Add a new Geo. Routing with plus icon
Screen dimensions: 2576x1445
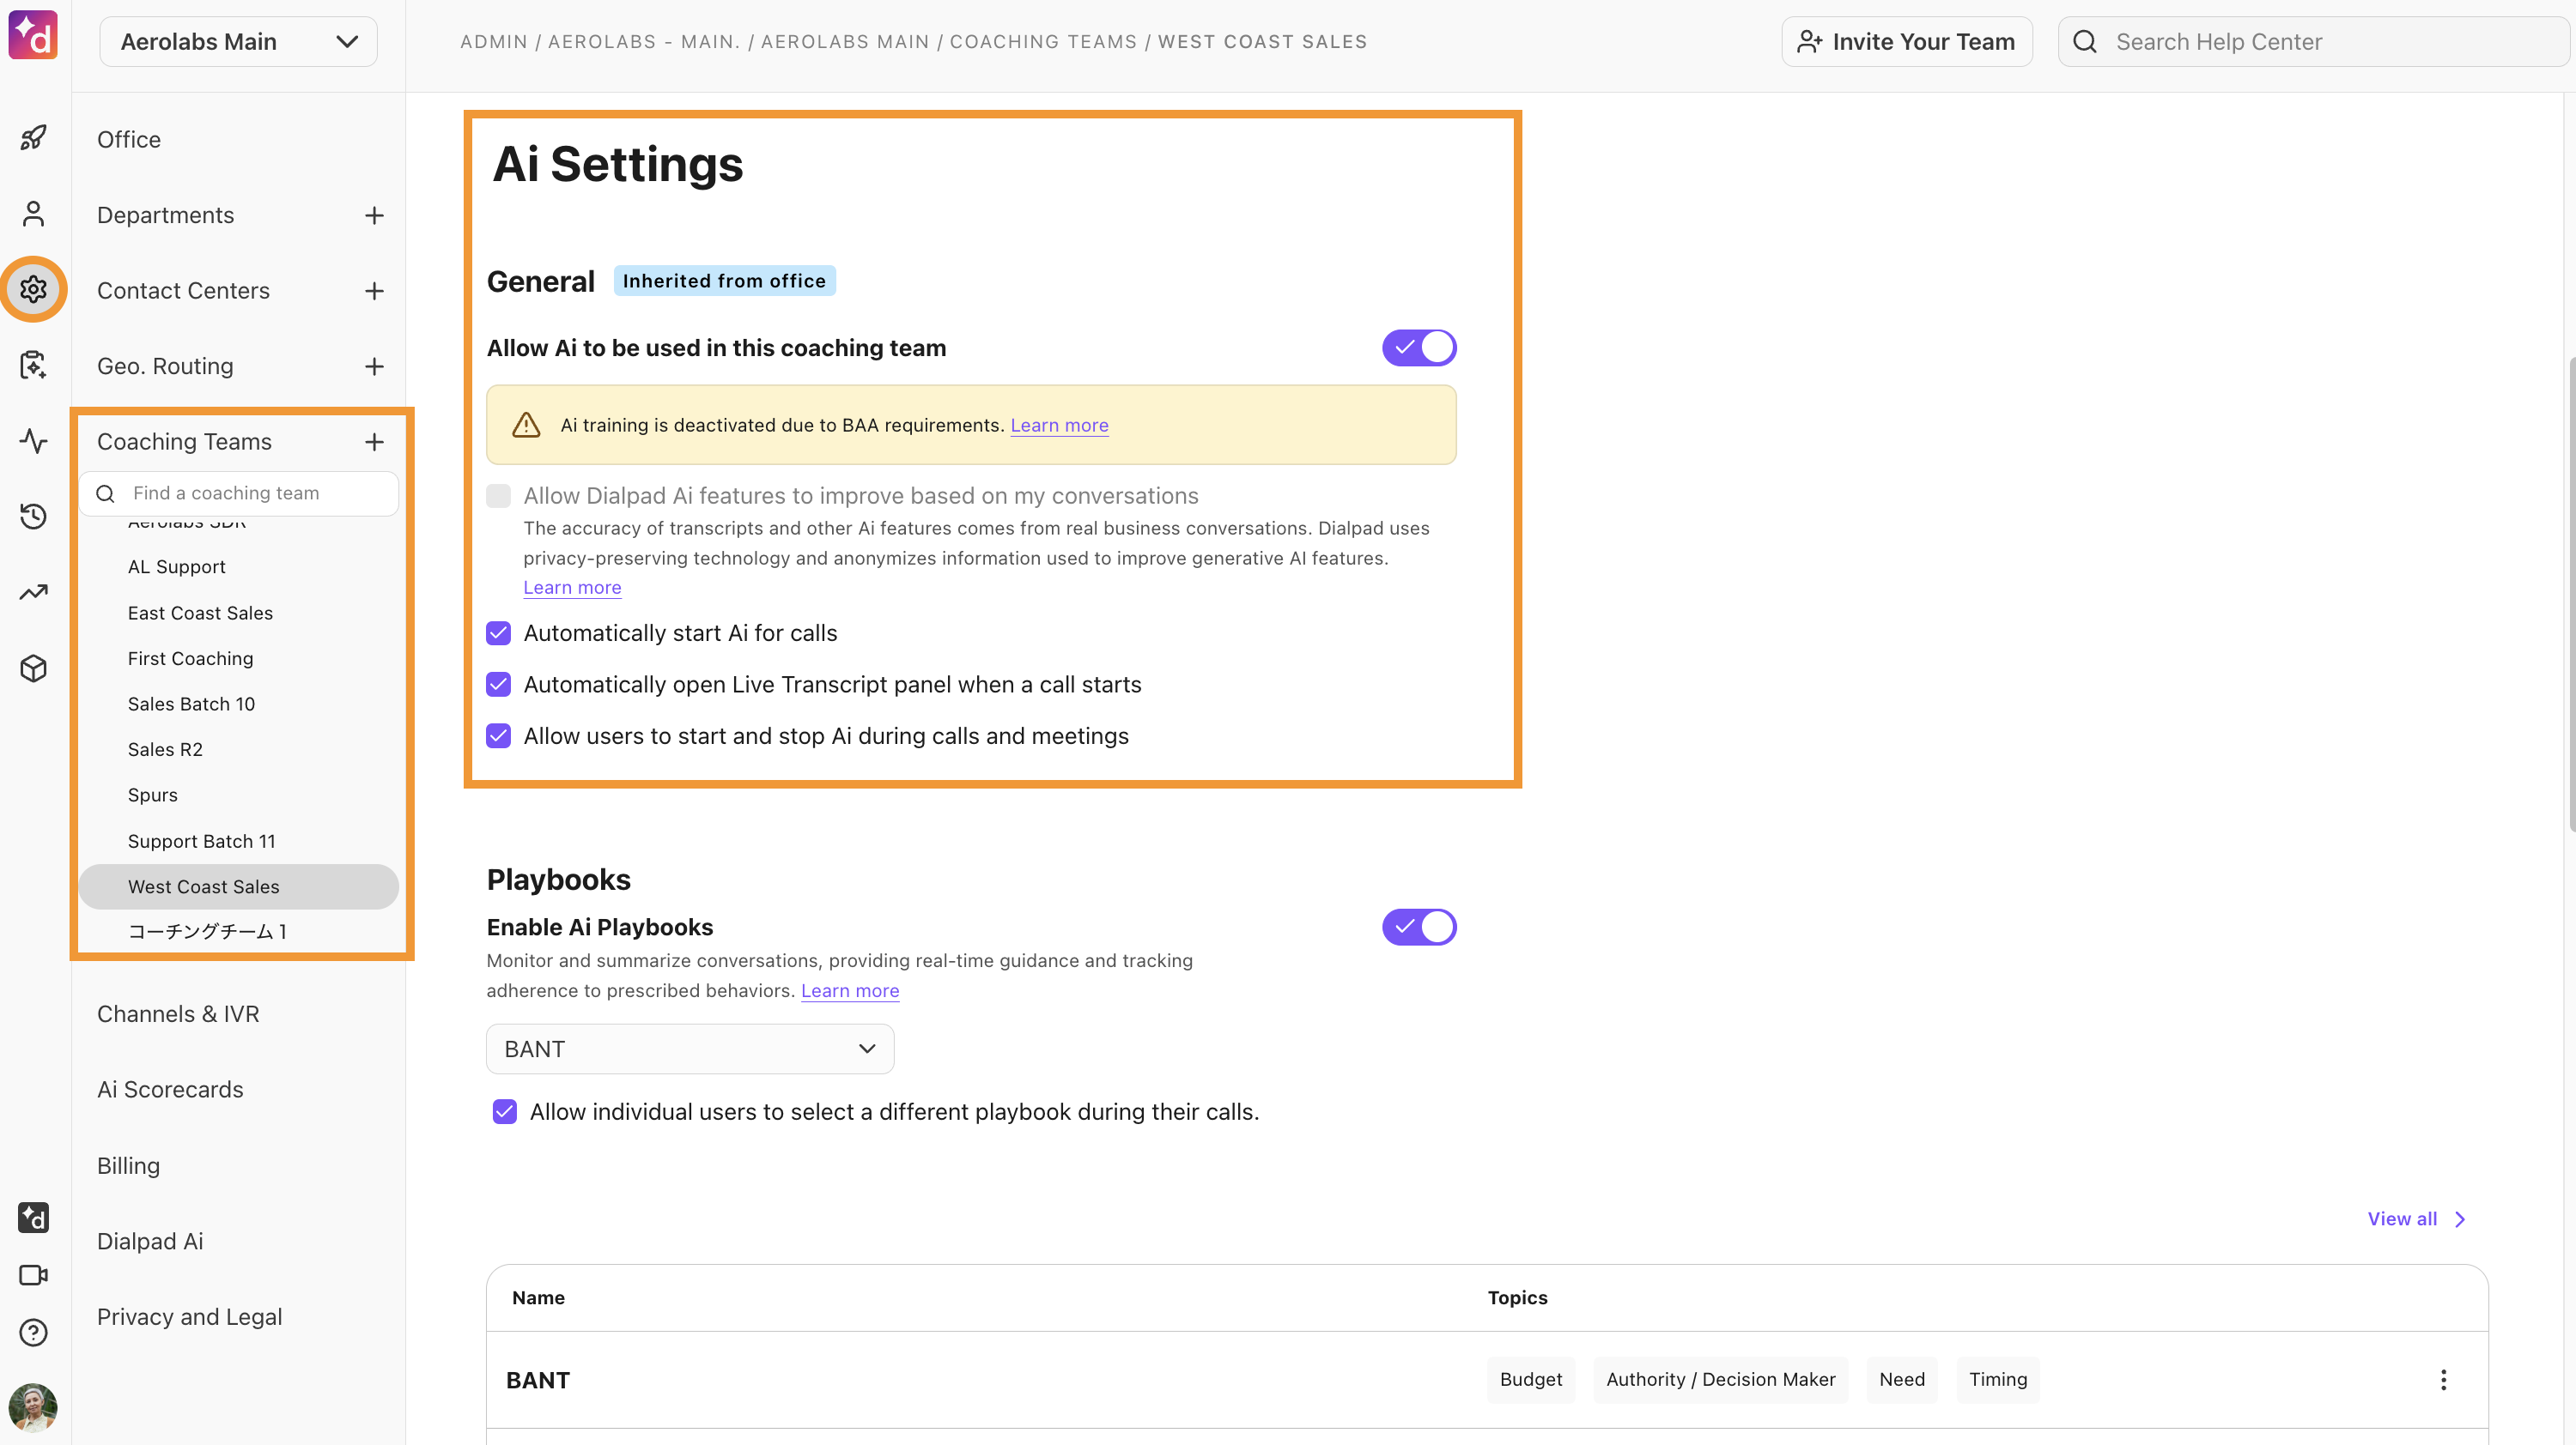tap(374, 366)
